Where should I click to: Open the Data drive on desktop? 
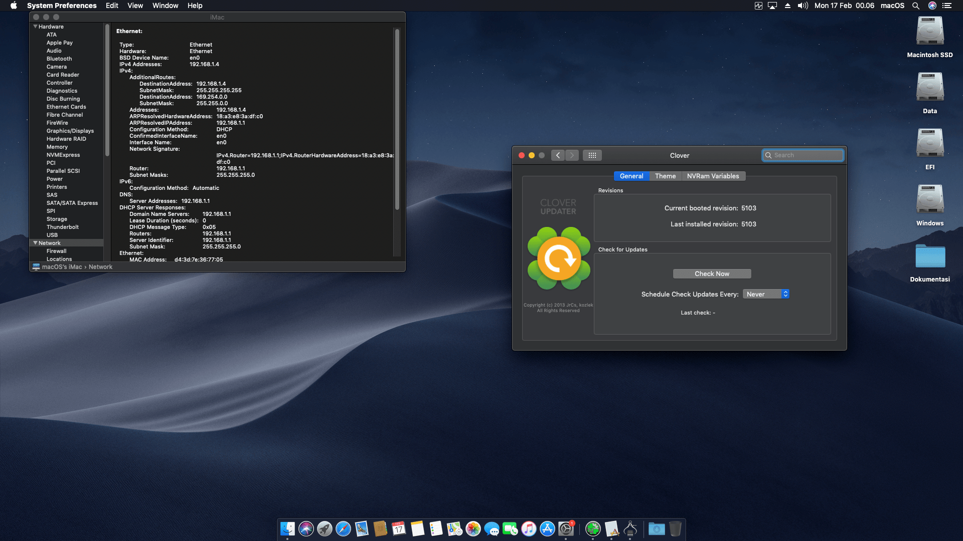point(930,87)
